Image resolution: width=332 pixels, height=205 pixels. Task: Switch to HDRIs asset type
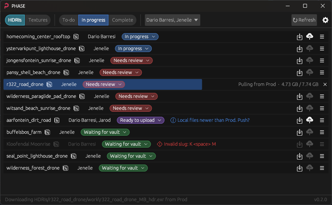pyautogui.click(x=15, y=20)
